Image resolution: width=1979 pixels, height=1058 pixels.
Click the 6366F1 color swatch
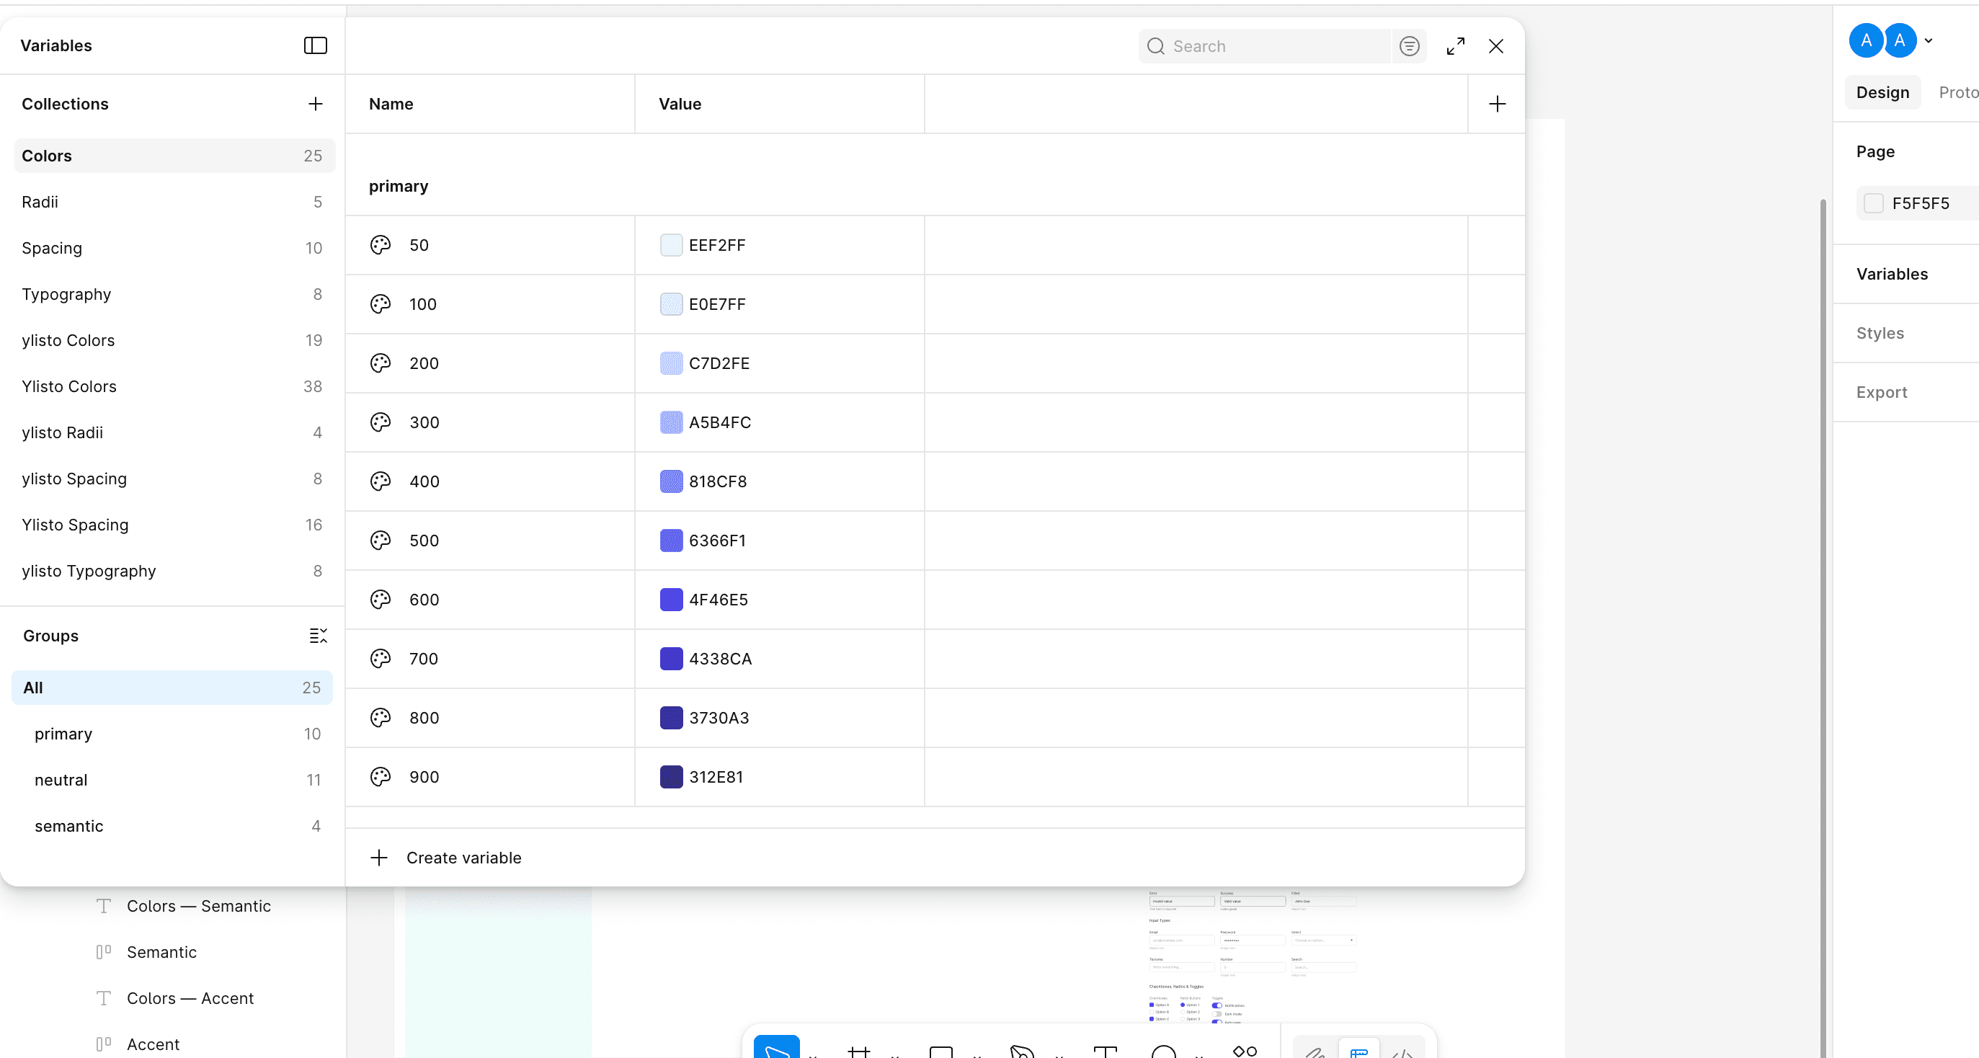pyautogui.click(x=672, y=540)
